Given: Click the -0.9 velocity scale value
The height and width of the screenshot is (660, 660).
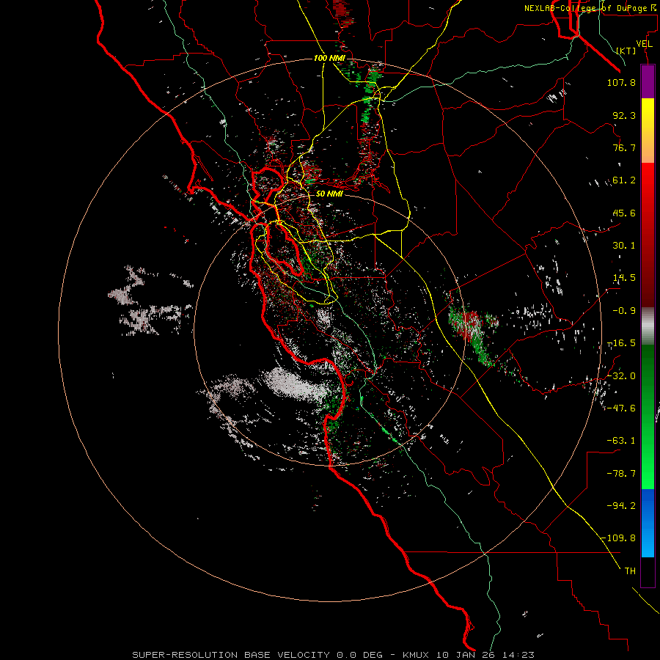Looking at the screenshot, I should pos(624,311).
